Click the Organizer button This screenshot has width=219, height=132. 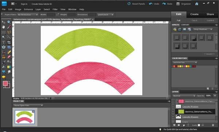[x=184, y=4]
